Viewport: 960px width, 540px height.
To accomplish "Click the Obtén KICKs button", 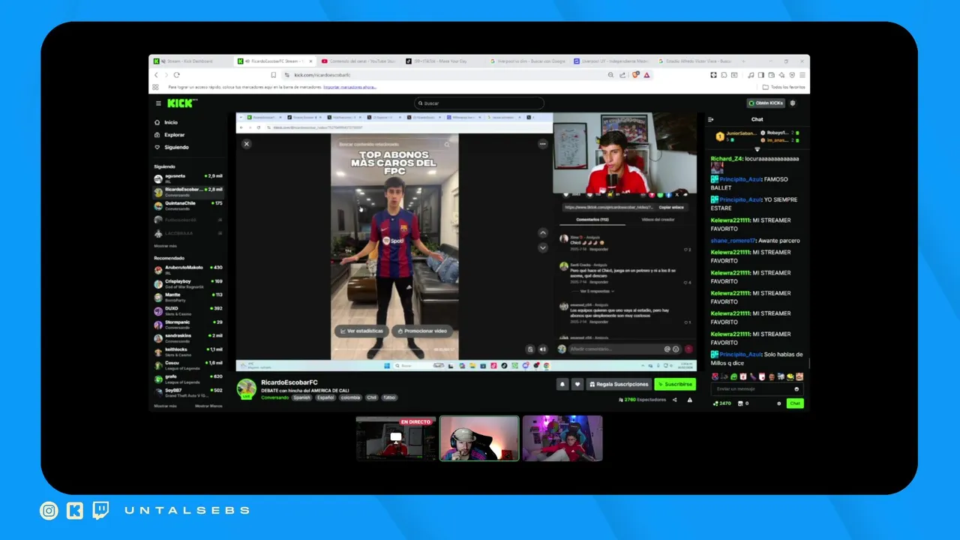I will [766, 103].
